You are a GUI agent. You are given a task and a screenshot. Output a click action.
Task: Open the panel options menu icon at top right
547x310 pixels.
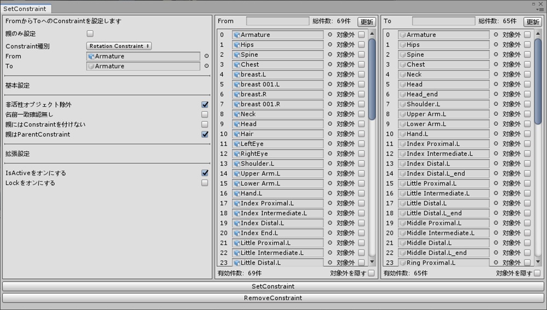pos(540,9)
